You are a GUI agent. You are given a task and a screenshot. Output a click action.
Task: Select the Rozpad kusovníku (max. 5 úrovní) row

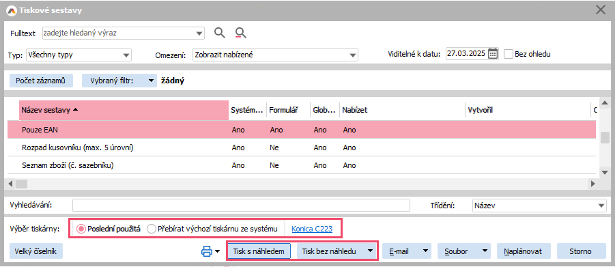click(x=302, y=147)
